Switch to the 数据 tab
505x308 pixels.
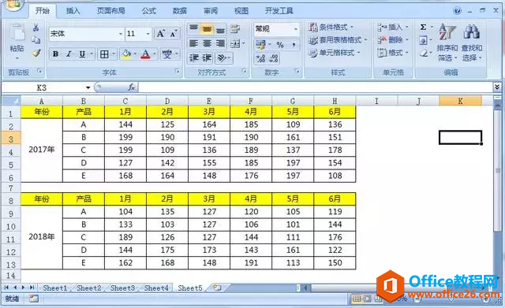[x=180, y=11]
